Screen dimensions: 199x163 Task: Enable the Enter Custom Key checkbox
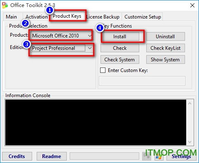[103, 70]
